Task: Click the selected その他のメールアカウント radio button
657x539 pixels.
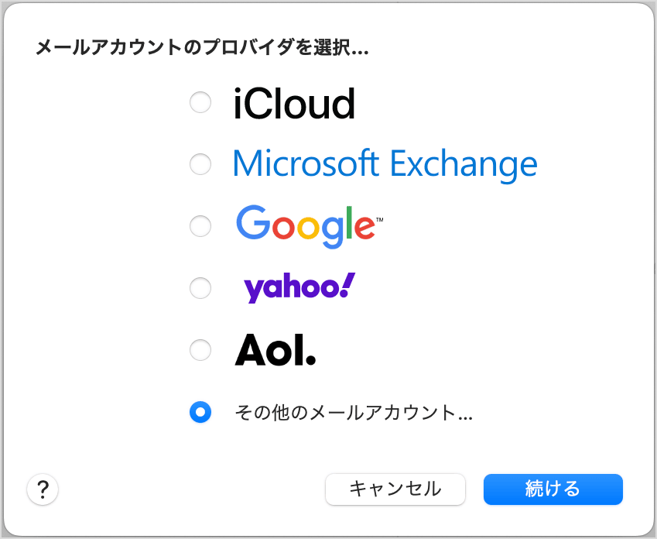Action: point(200,413)
